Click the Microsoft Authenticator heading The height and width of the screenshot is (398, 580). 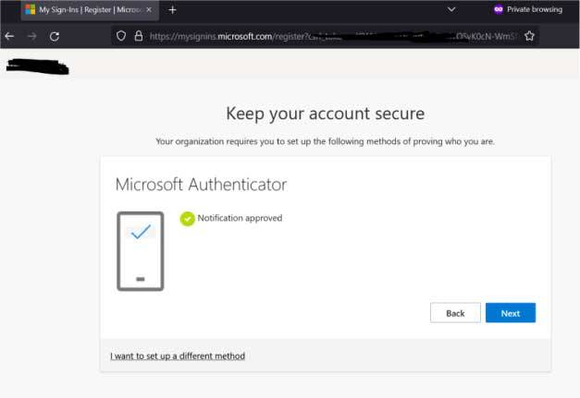click(x=201, y=185)
